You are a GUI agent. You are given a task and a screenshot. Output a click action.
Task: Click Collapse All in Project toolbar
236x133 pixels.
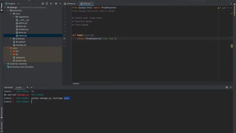51,4
